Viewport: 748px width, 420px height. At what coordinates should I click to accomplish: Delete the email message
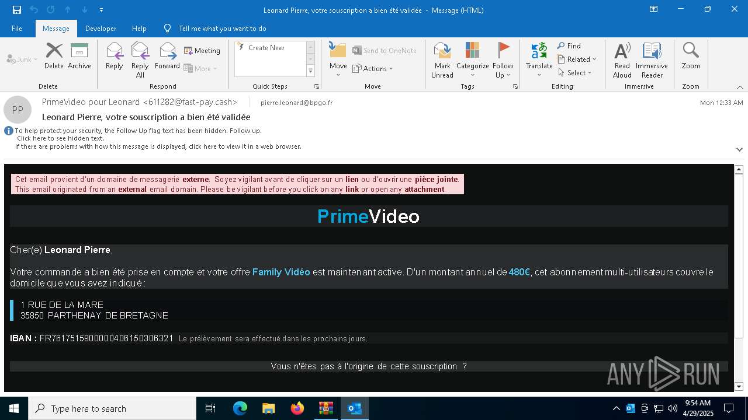(54, 57)
